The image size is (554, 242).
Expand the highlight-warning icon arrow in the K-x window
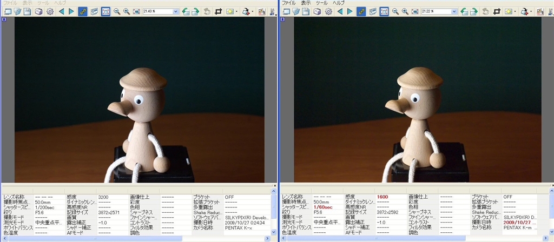237,12
